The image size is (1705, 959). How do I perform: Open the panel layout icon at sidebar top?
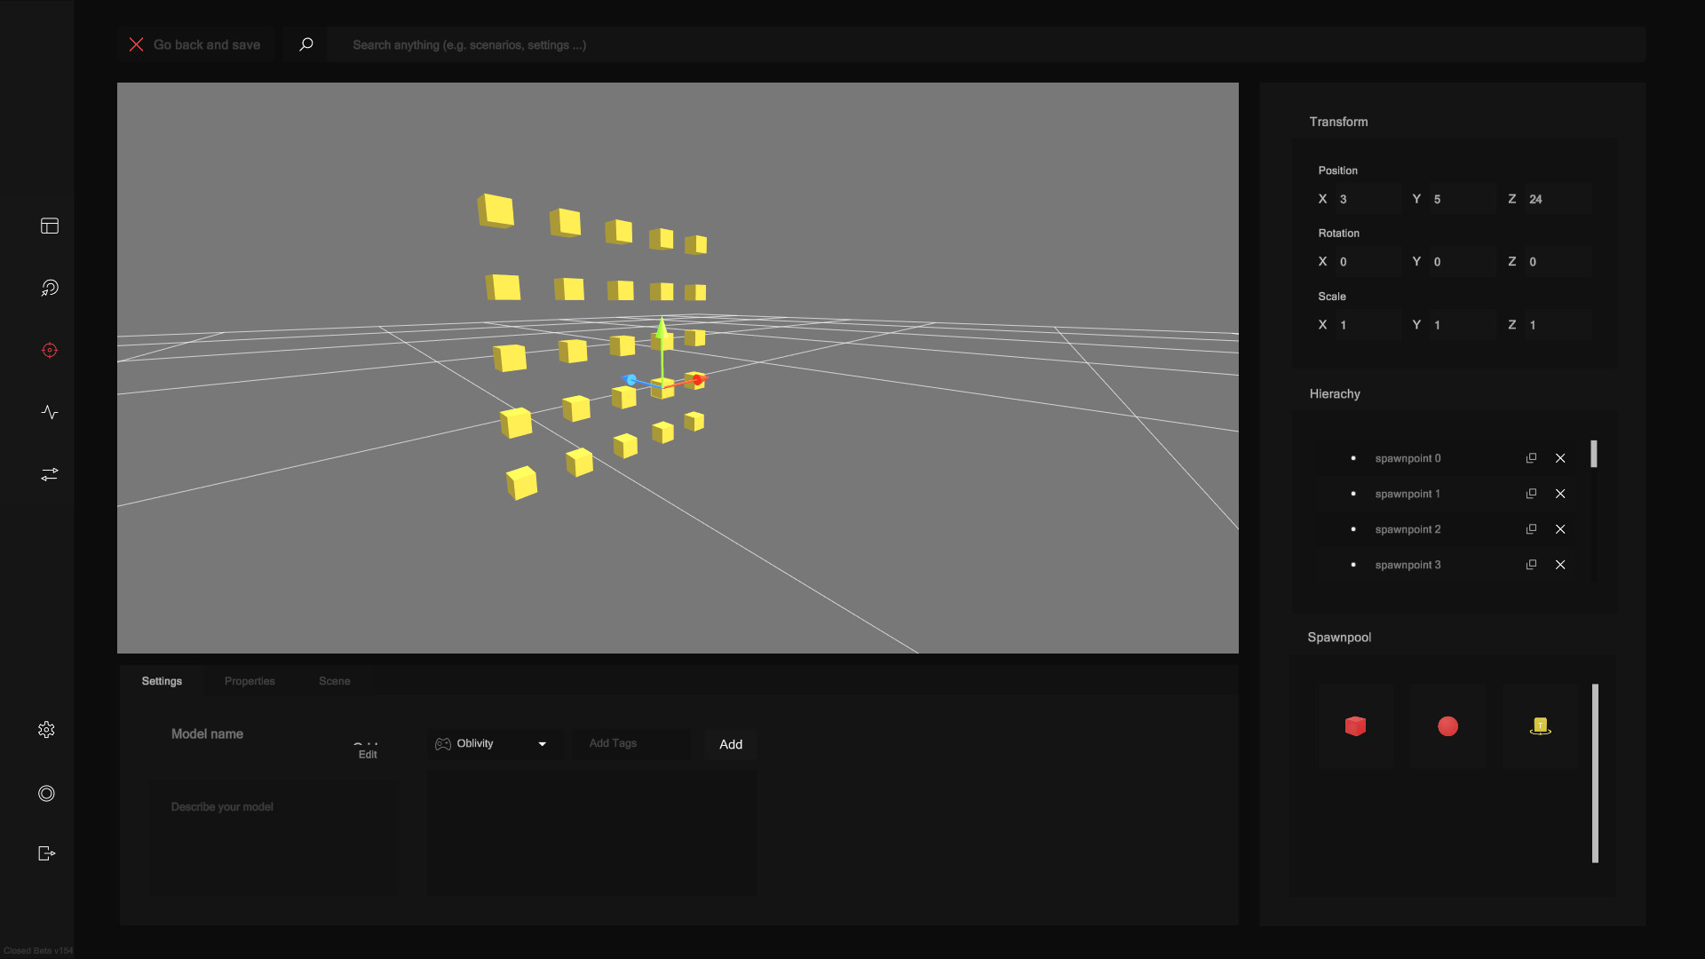[50, 226]
